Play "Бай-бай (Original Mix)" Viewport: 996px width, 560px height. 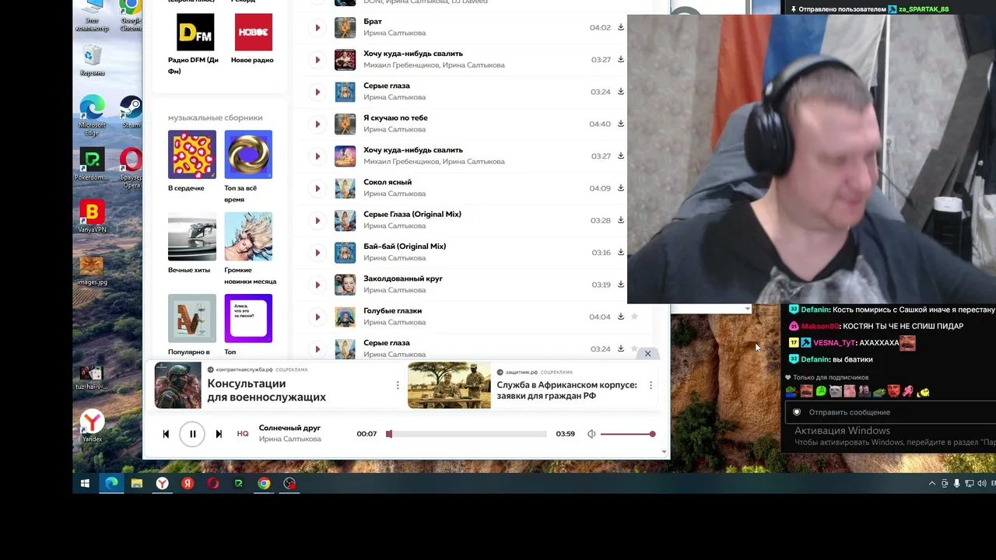(x=317, y=253)
